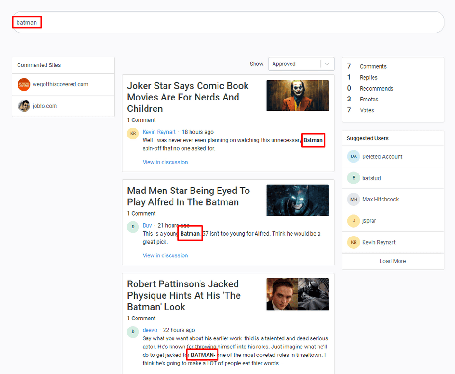The image size is (455, 374).
Task: Click batstud's B avatar icon
Action: [353, 178]
